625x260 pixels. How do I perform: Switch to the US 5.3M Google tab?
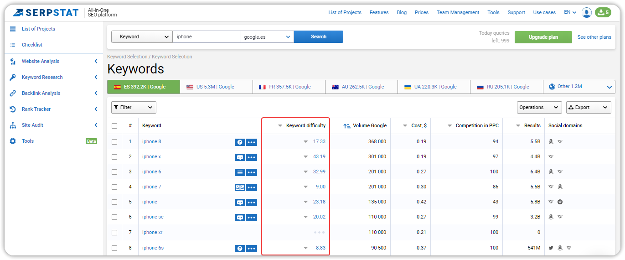[x=216, y=87]
